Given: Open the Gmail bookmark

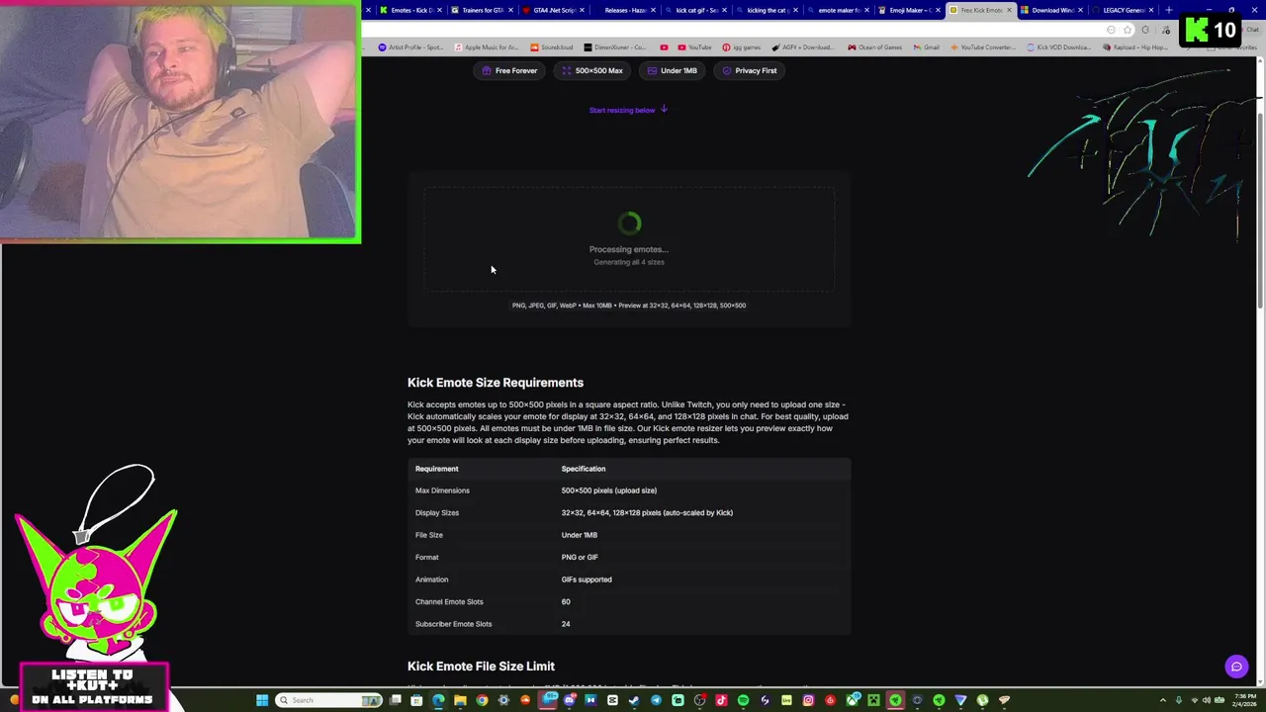Looking at the screenshot, I should click(x=926, y=47).
